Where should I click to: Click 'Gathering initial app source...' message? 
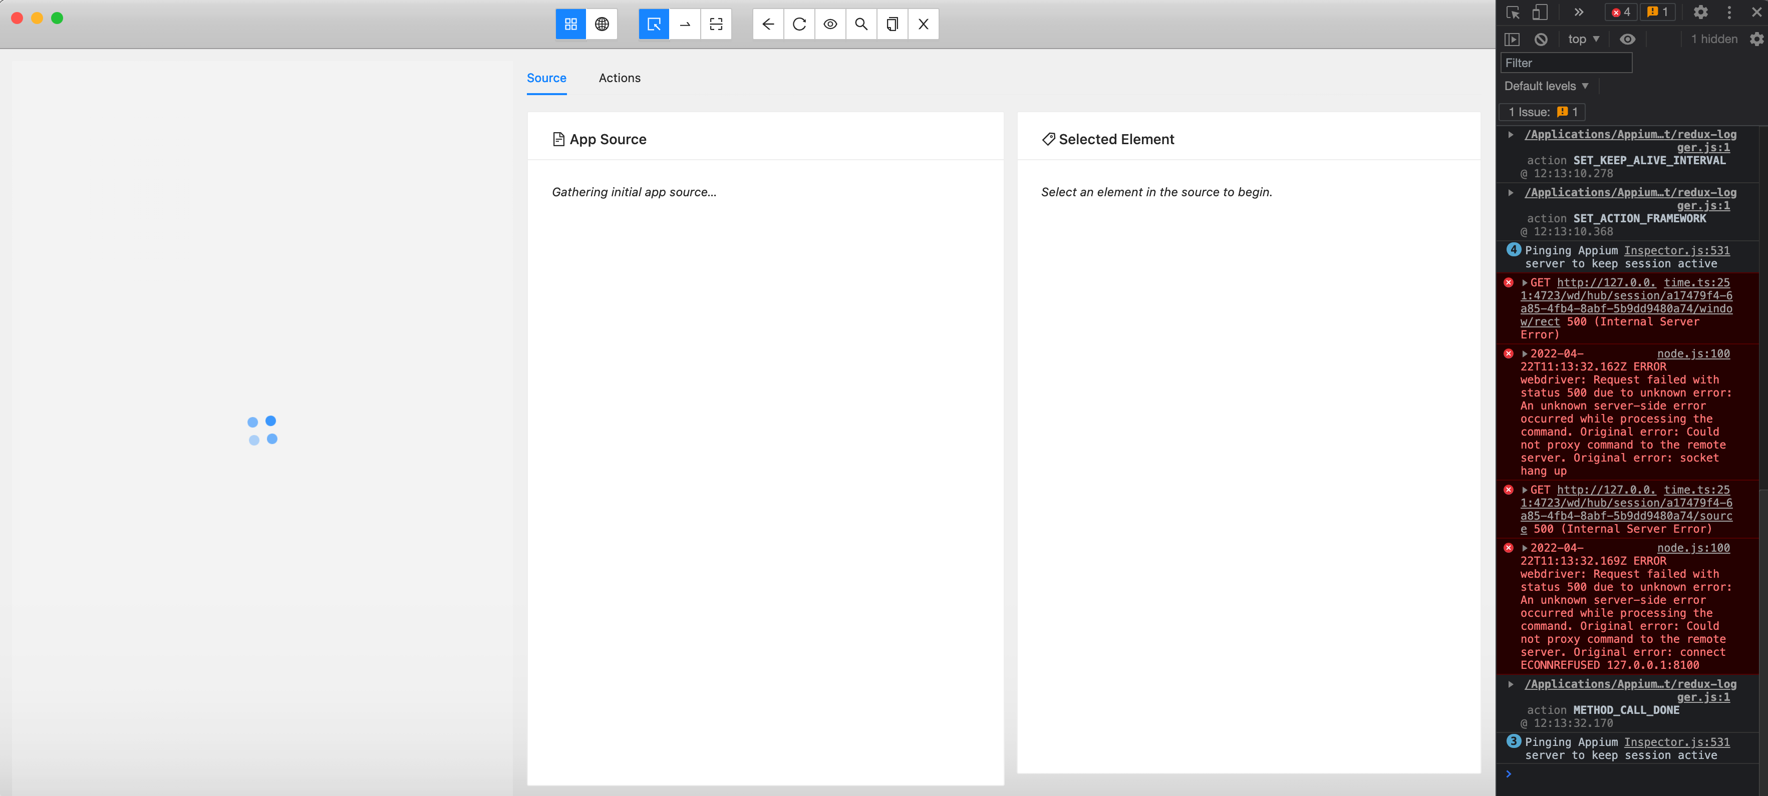[634, 193]
